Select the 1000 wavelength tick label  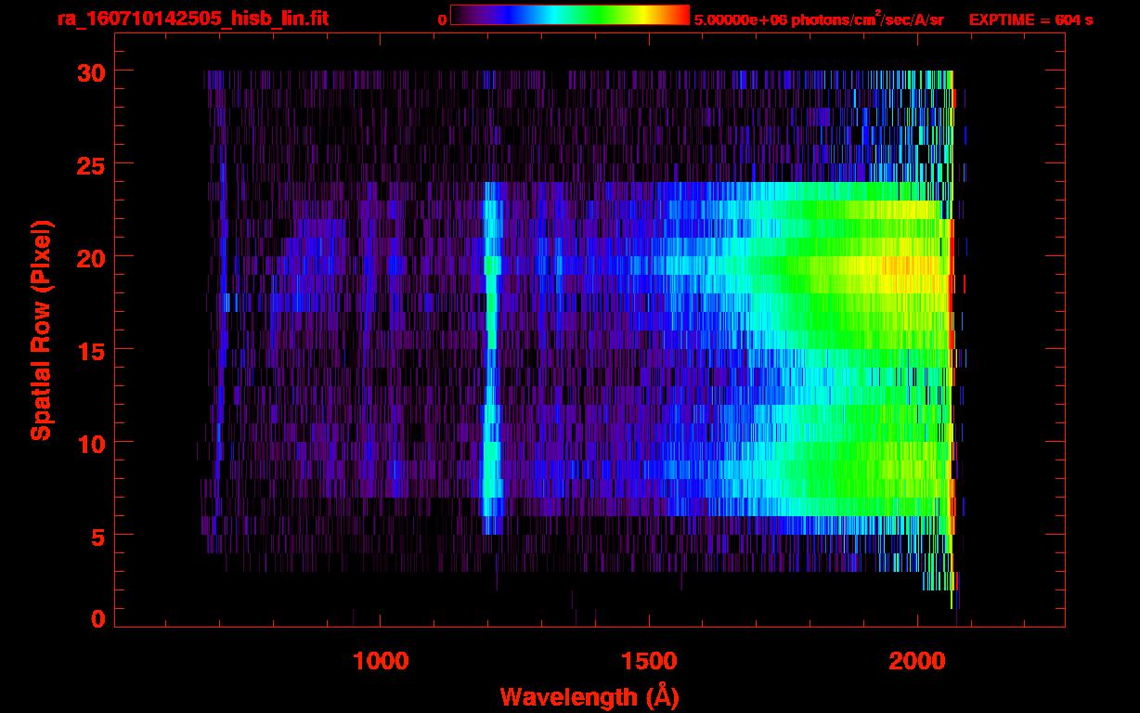pos(381,661)
